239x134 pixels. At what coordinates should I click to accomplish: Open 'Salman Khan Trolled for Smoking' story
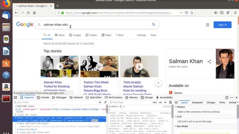[56, 86]
